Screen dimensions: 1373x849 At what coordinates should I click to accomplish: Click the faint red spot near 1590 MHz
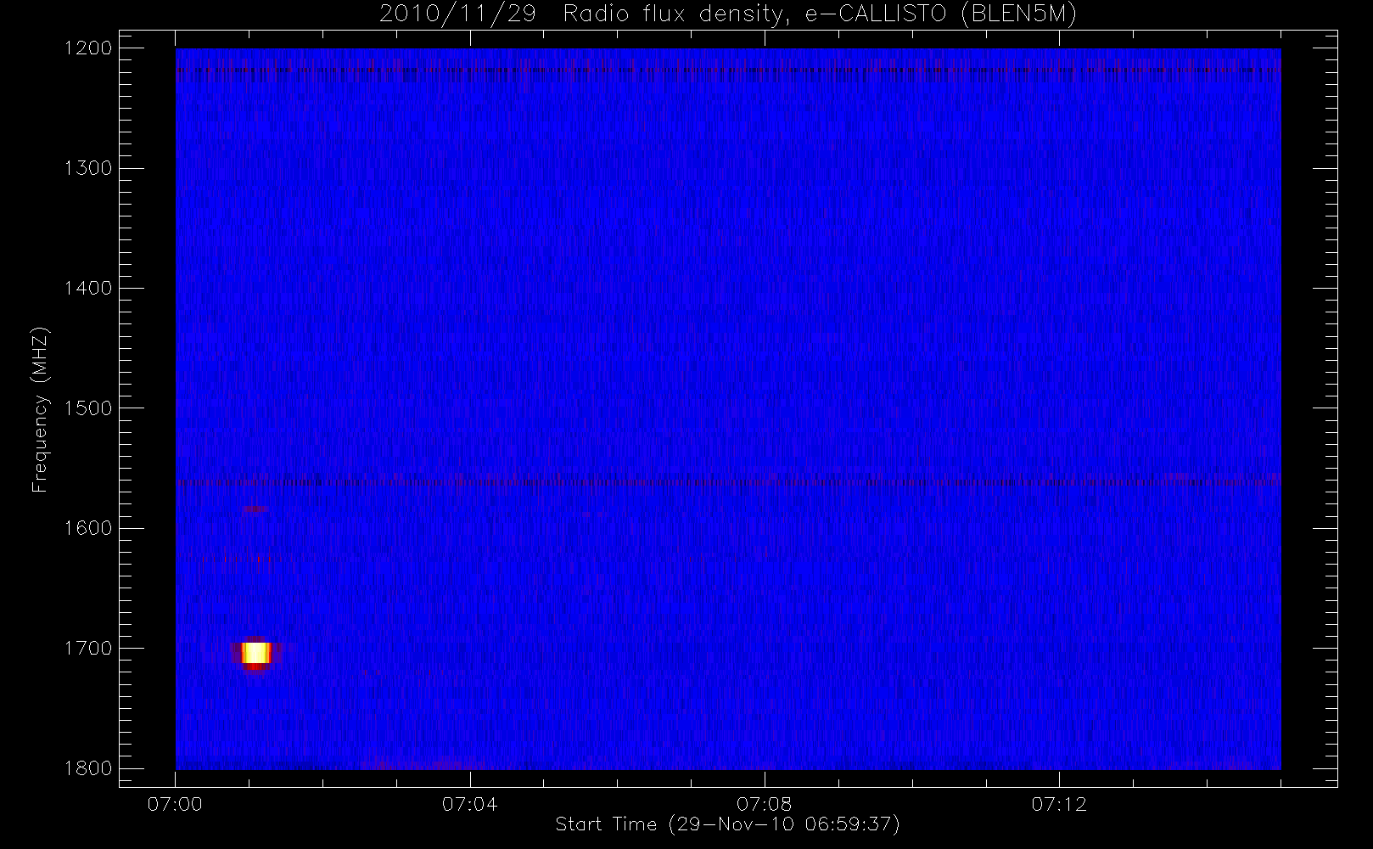[x=255, y=509]
